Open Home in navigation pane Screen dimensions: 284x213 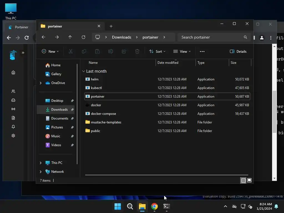coord(55,65)
